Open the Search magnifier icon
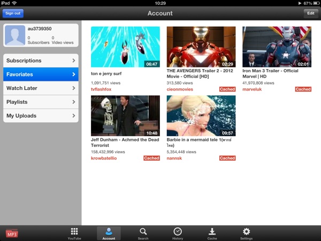The height and width of the screenshot is (241, 321). click(143, 231)
